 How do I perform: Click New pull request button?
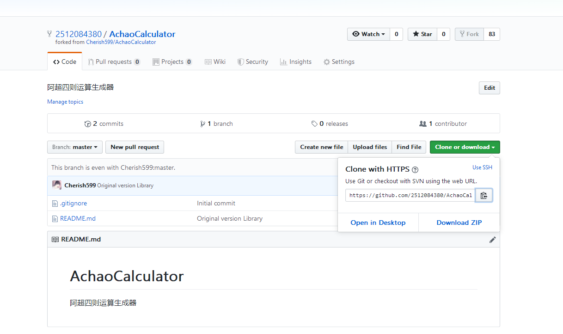pos(135,147)
